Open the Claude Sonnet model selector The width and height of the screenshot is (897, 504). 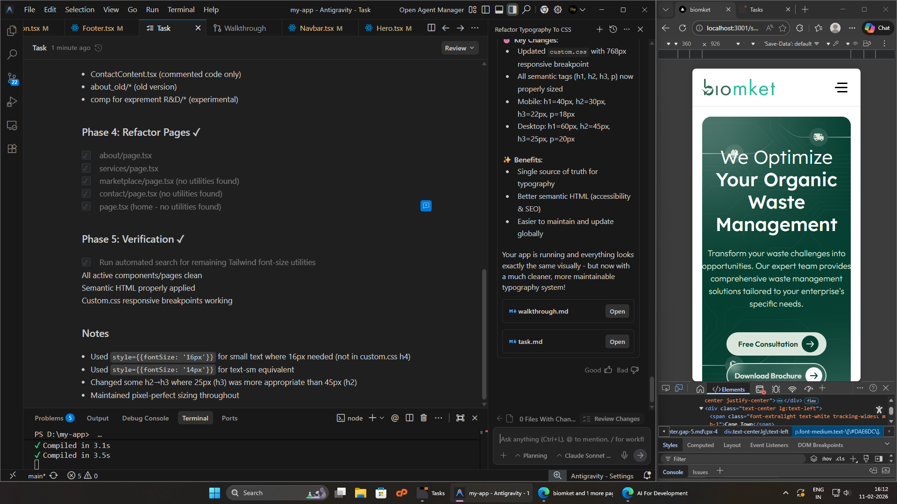(x=584, y=455)
